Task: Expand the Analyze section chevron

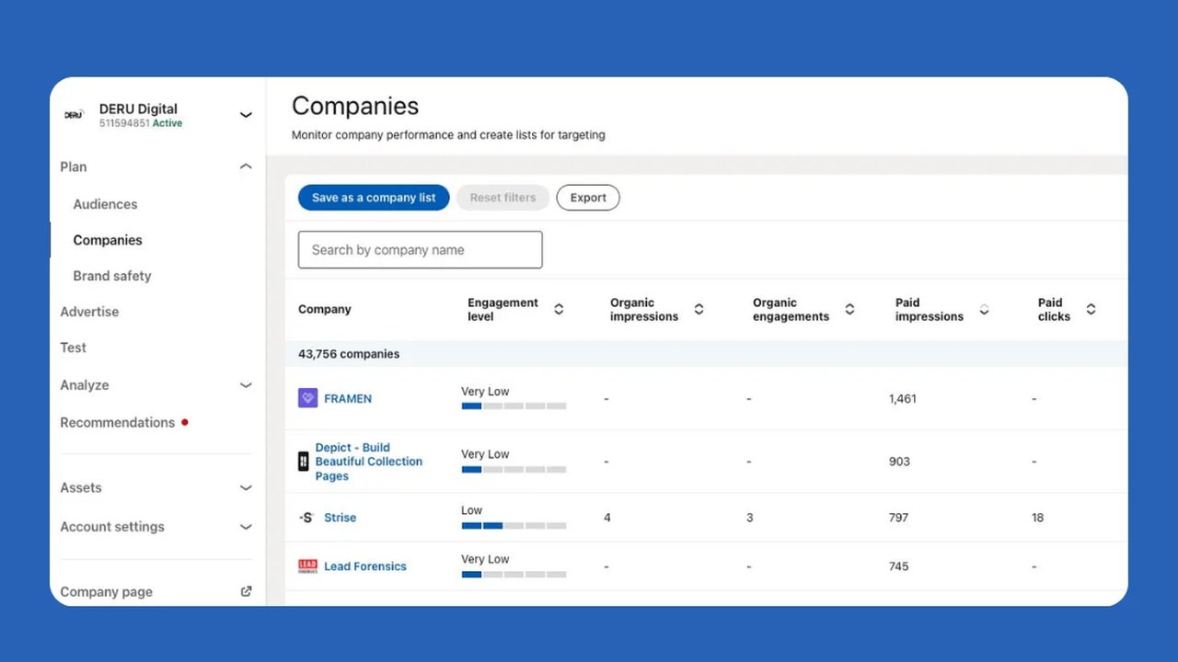Action: [x=246, y=385]
